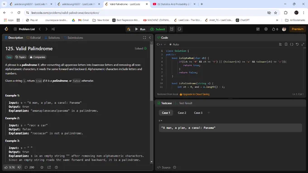Show Companies tag
The image size is (308, 173).
(x=37, y=57)
